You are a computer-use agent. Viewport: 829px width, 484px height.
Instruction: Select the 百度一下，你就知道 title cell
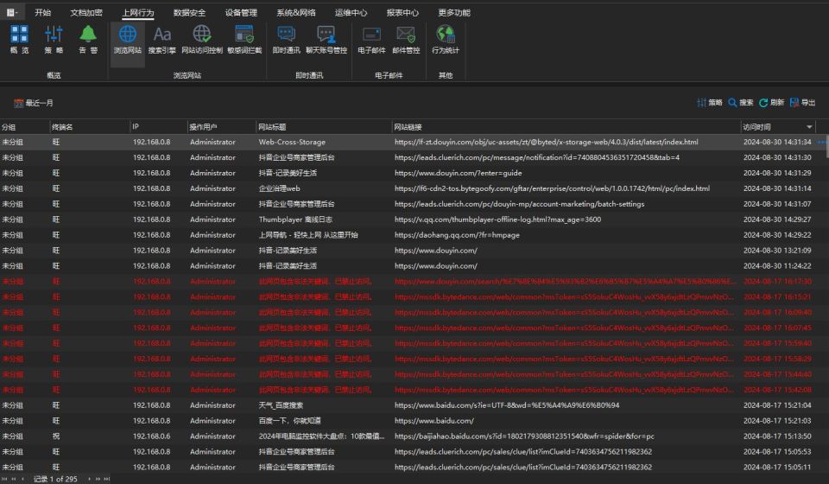pos(290,421)
